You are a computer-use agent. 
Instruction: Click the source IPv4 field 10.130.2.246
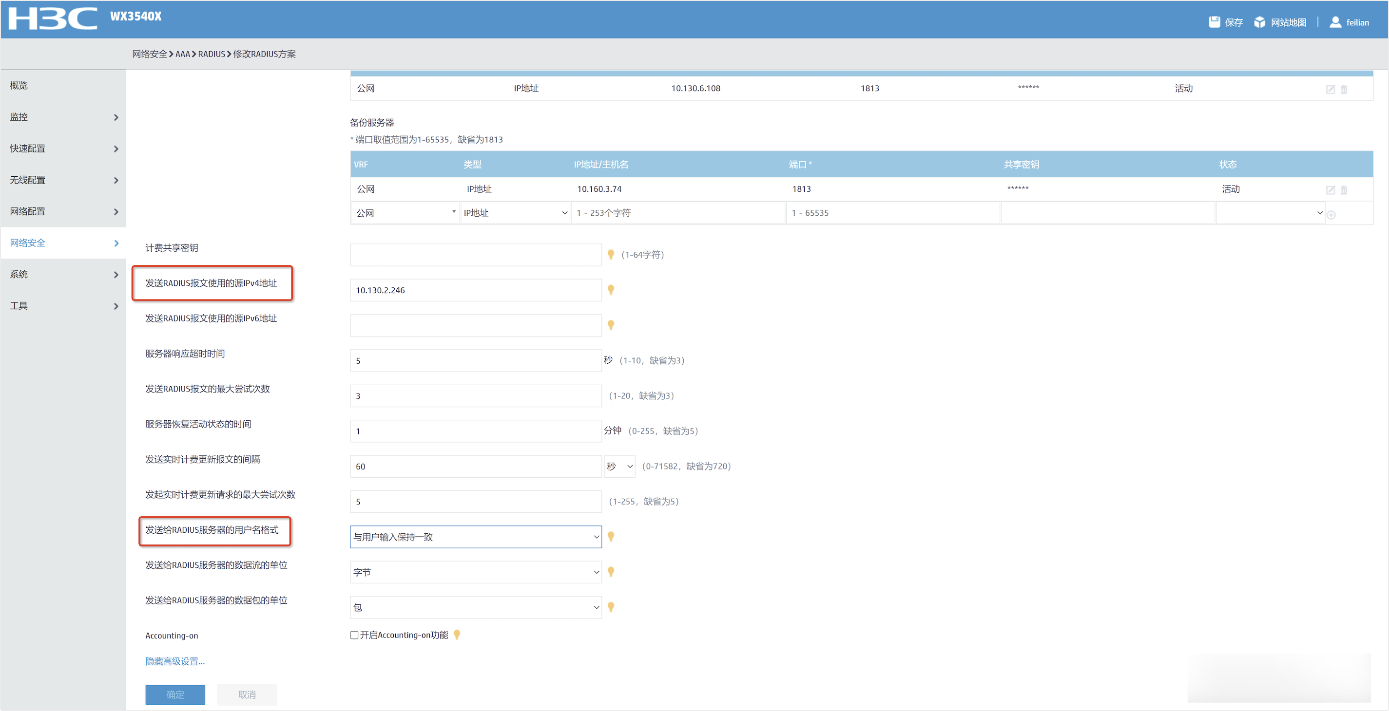click(476, 290)
